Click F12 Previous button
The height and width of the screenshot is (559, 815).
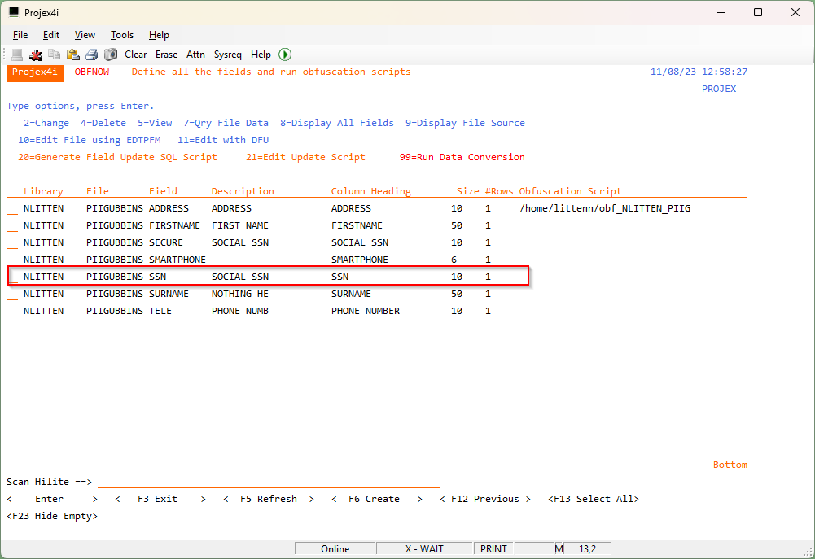pyautogui.click(x=485, y=499)
